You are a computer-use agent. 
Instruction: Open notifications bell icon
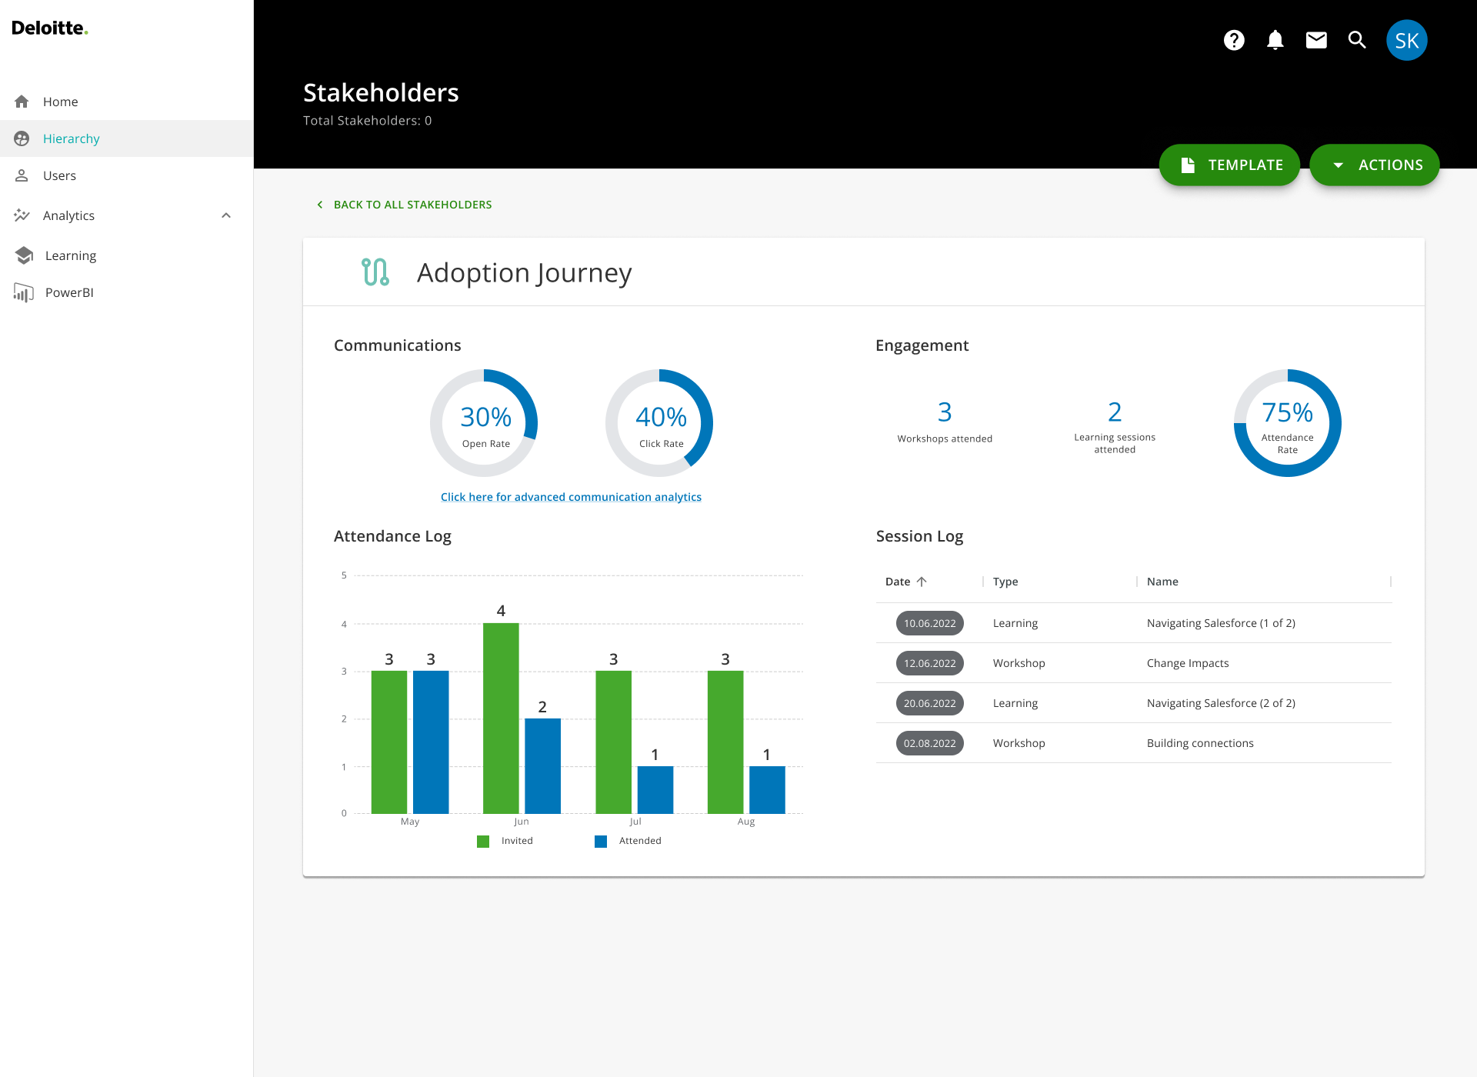pyautogui.click(x=1275, y=40)
